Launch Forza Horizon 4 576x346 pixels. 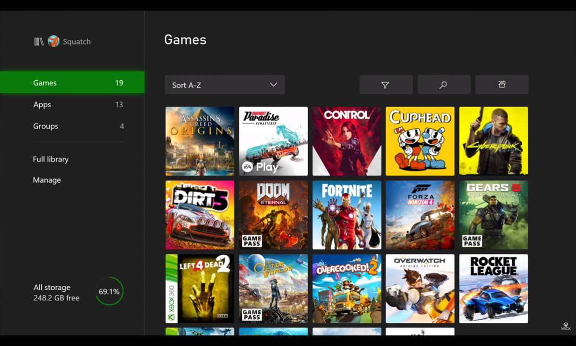pos(420,215)
